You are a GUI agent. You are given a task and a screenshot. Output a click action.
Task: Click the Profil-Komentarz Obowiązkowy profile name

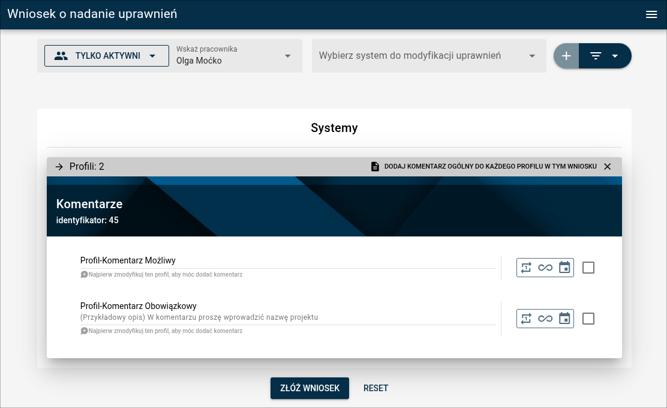(x=139, y=306)
